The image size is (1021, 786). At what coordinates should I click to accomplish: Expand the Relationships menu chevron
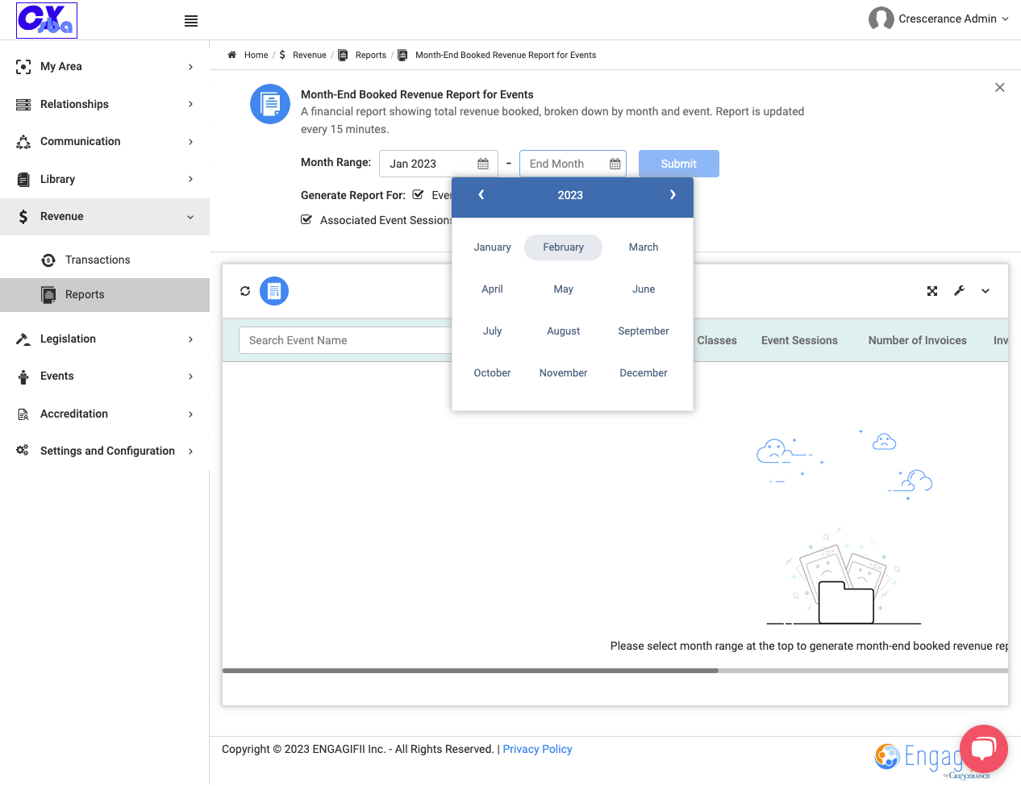tap(190, 104)
